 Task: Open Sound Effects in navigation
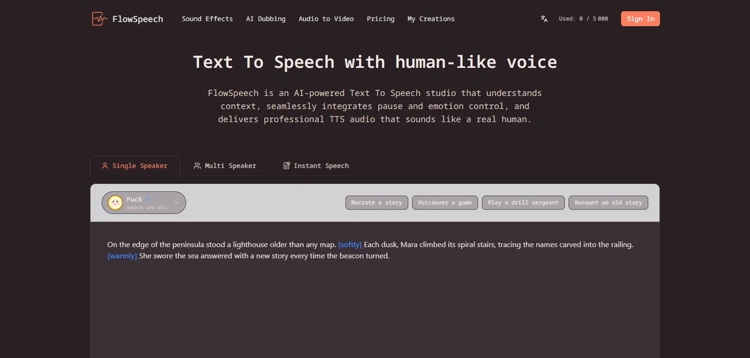207,19
